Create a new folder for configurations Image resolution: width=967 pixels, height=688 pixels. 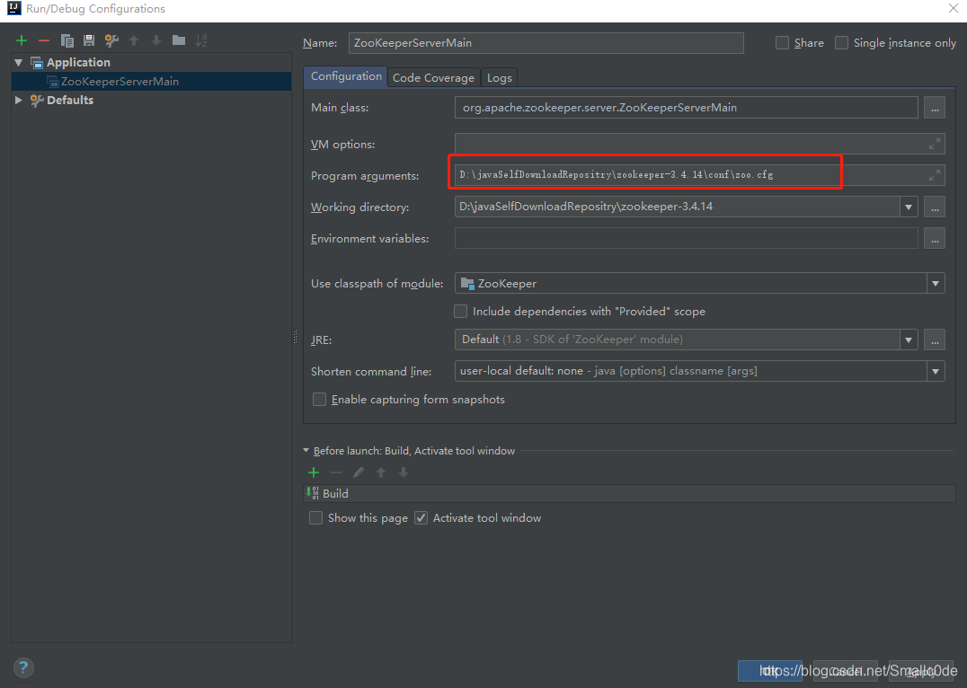point(179,40)
